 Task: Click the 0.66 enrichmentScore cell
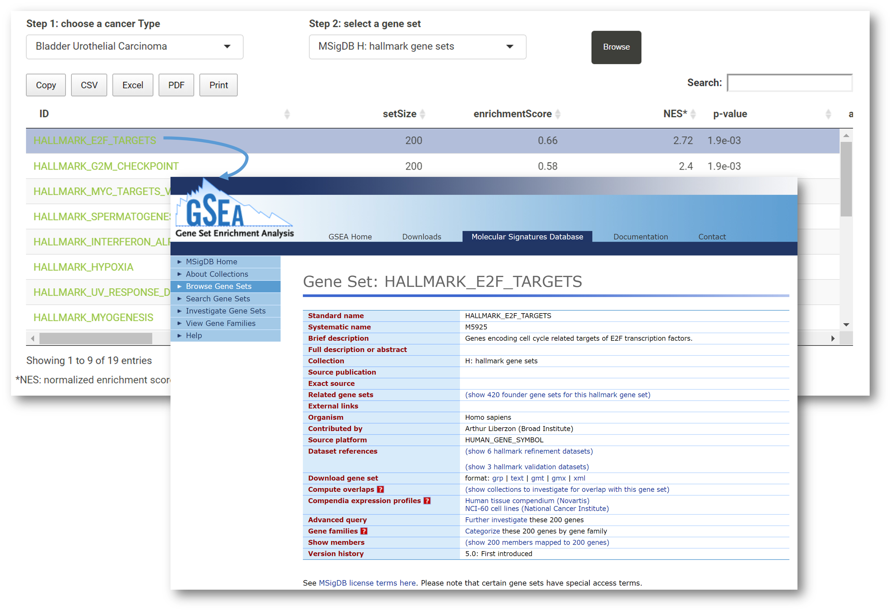point(547,141)
